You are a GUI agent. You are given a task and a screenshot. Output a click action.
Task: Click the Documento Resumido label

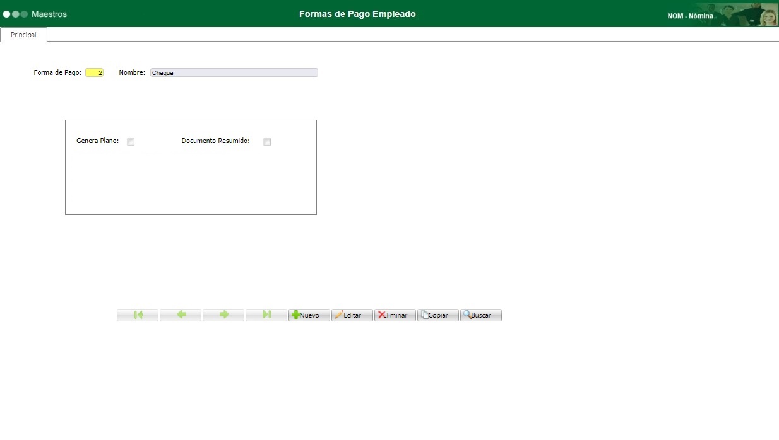point(216,141)
